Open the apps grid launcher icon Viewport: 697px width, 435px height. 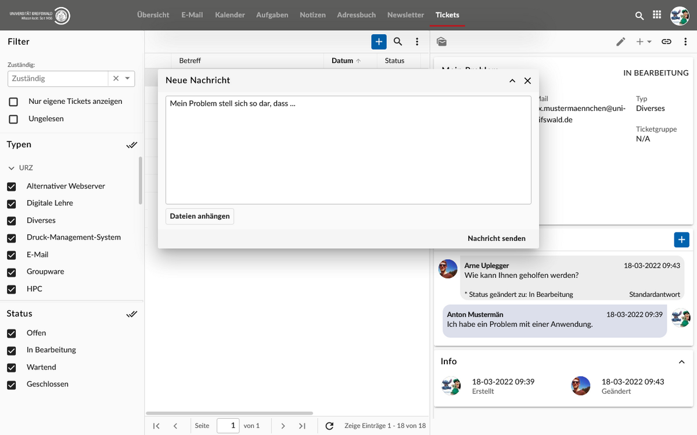657,15
